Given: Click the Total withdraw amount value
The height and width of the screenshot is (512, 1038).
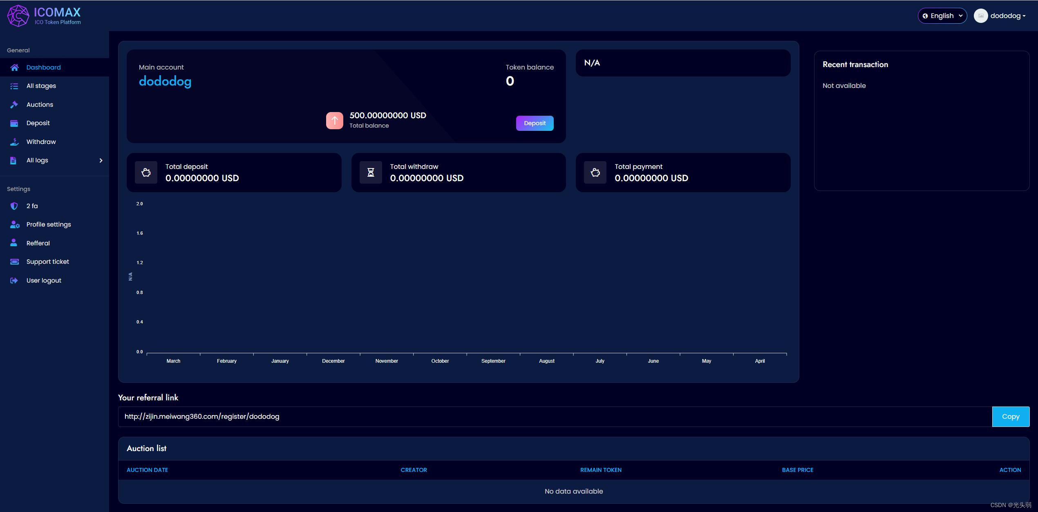Looking at the screenshot, I should pos(427,178).
